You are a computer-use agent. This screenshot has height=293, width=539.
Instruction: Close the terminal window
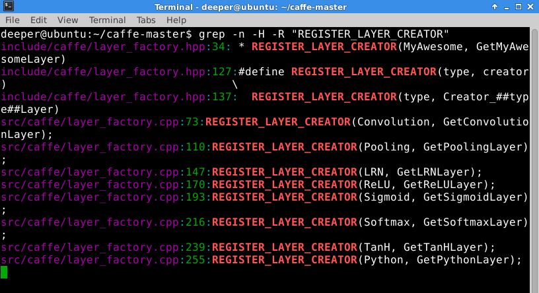(530, 7)
